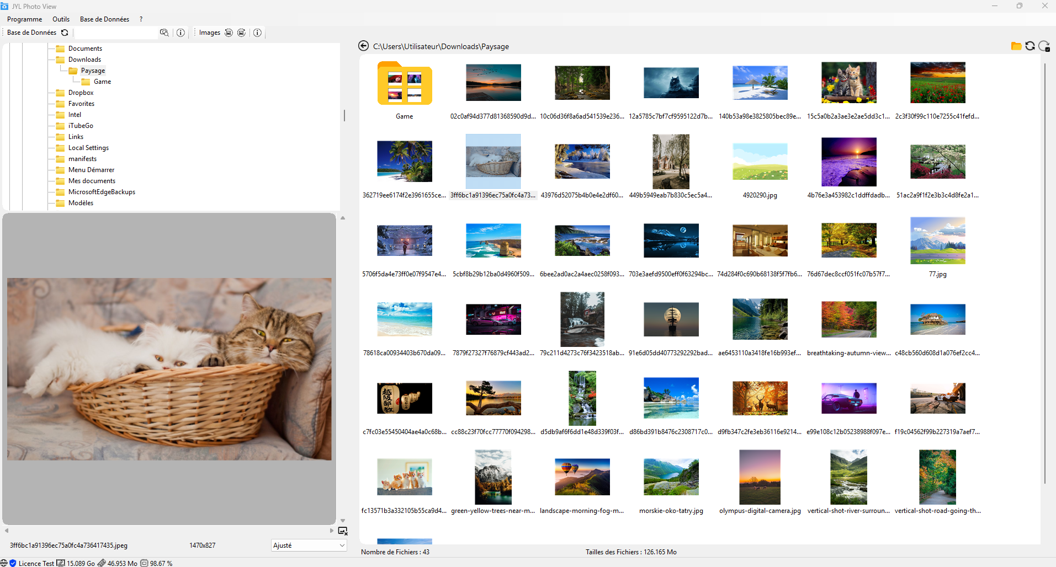Click the back arrow beside folder path
The height and width of the screenshot is (567, 1056).
[363, 46]
